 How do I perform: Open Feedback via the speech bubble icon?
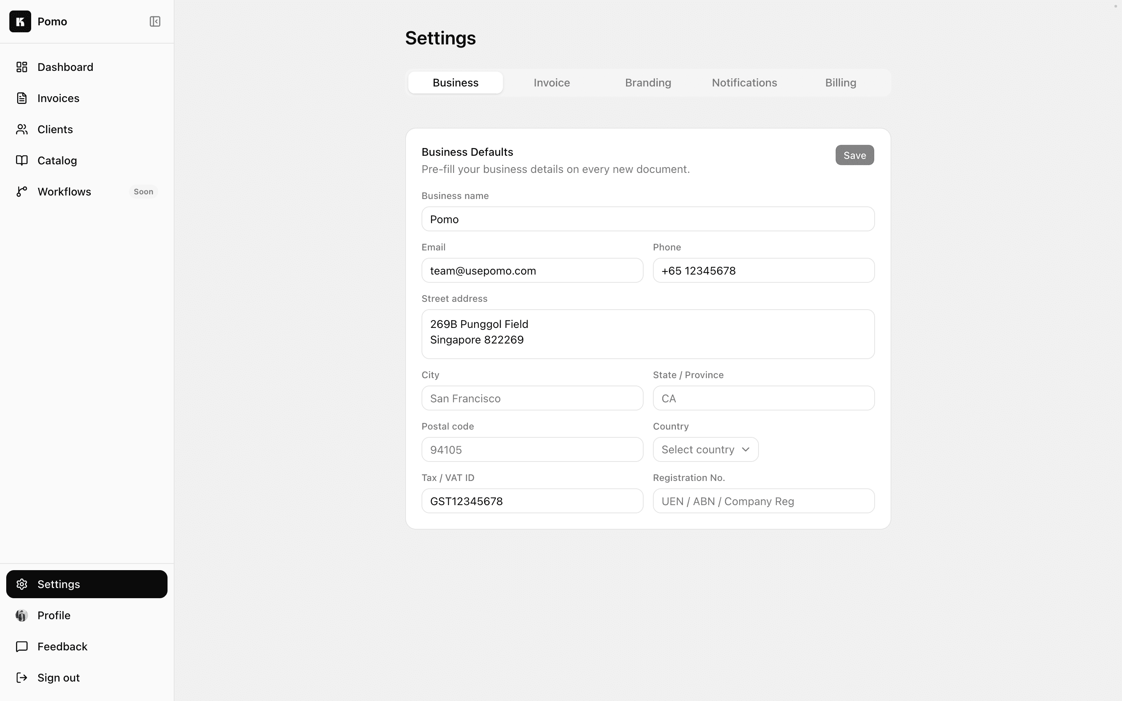(x=21, y=646)
